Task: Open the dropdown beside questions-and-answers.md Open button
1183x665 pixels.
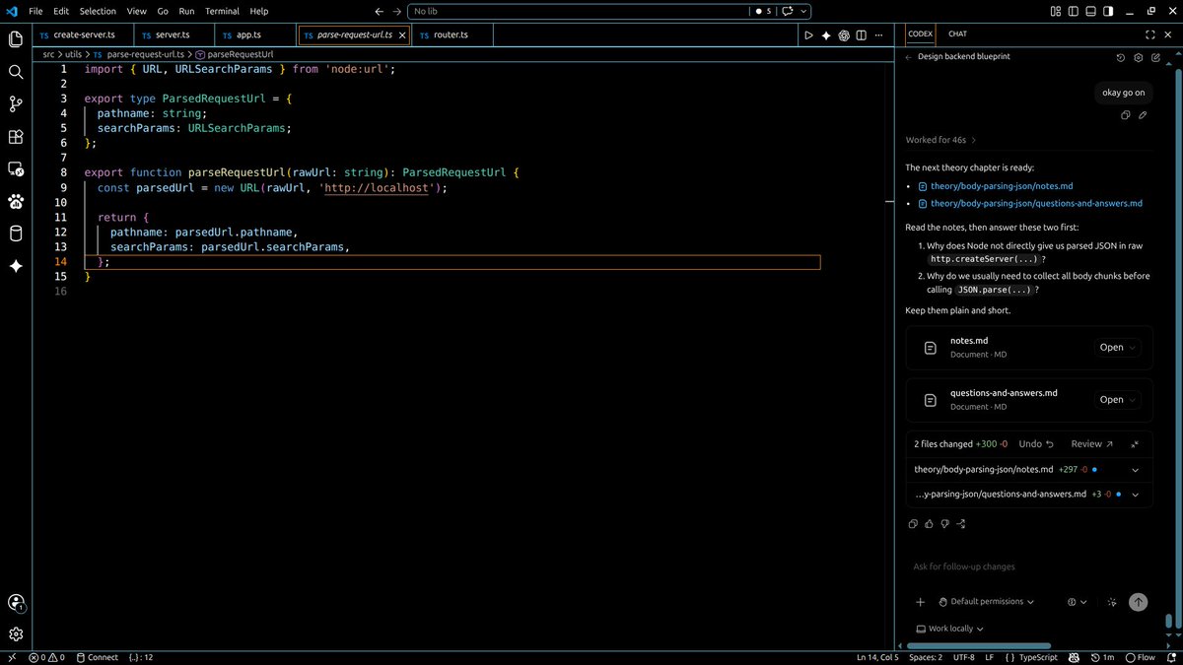Action: click(x=1133, y=400)
